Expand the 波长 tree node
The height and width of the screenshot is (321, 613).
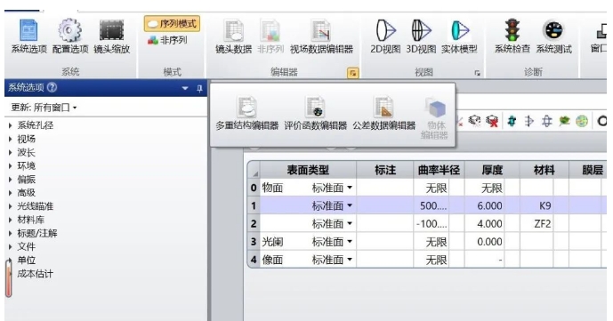(x=11, y=152)
